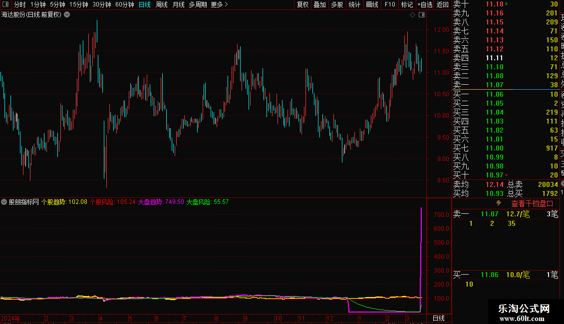This screenshot has height=324, width=564.
Task: Click the diamond icon above the chart
Action: pyautogui.click(x=413, y=15)
